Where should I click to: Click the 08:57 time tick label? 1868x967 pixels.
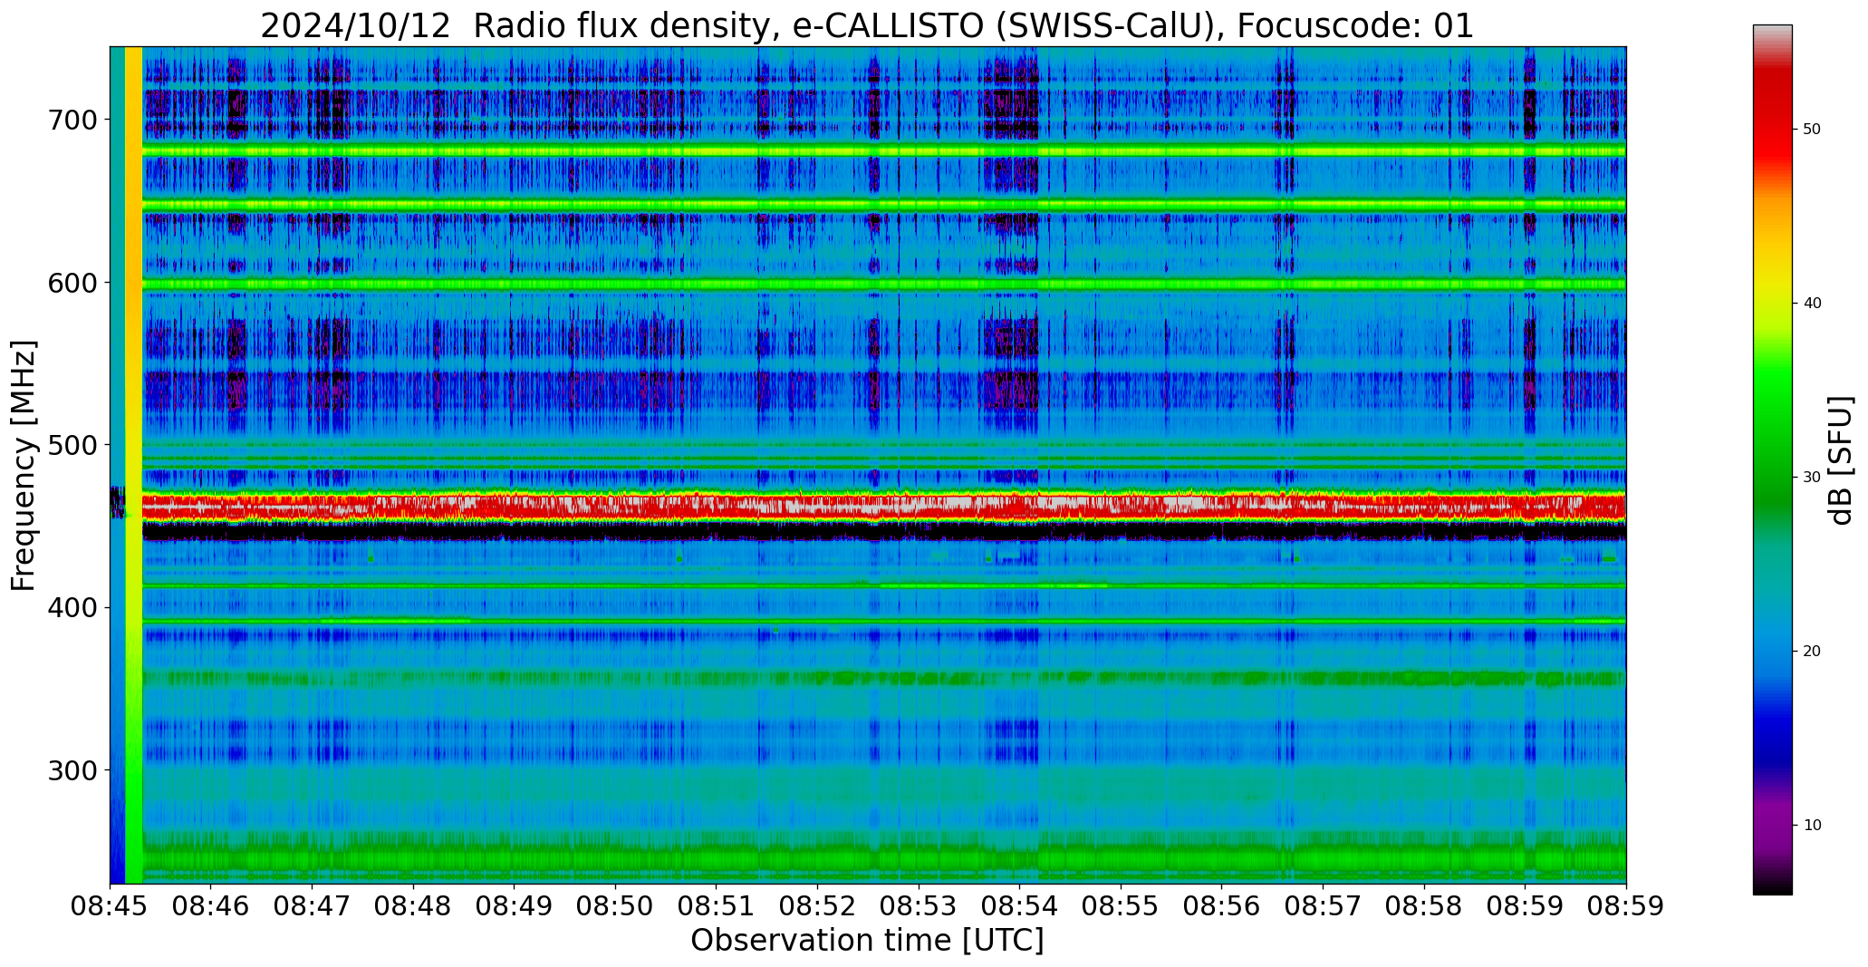coord(1324,906)
